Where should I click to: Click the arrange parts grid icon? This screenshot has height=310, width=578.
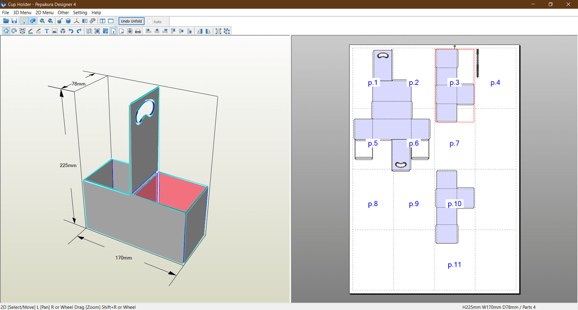[x=105, y=31]
